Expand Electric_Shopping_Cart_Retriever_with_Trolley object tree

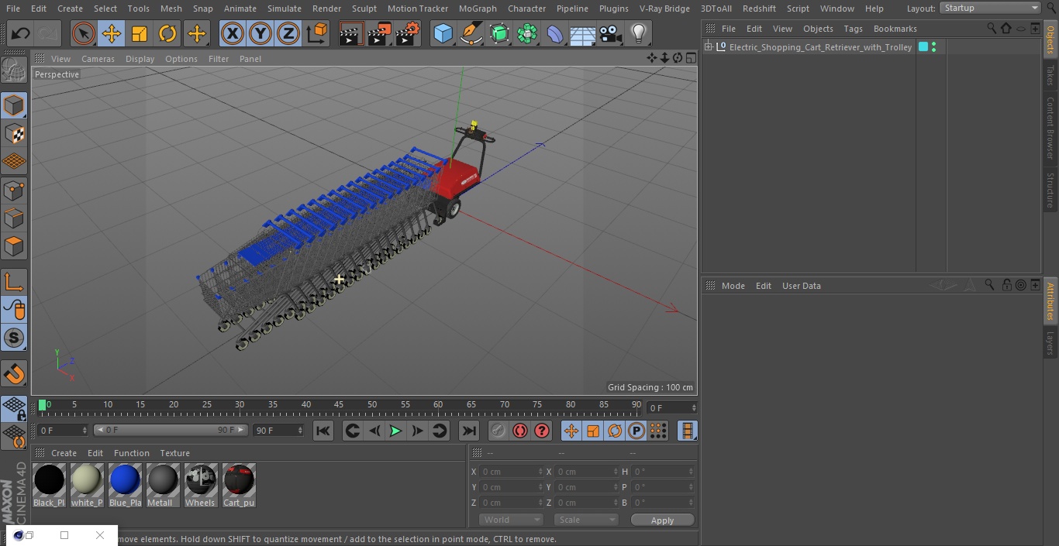(x=708, y=47)
